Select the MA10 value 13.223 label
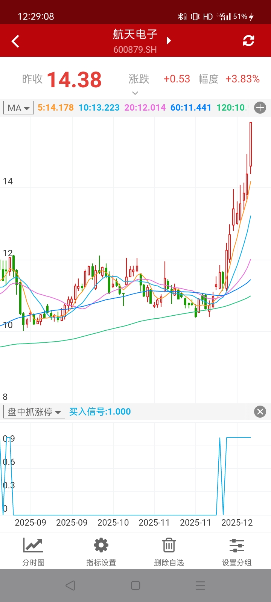271x602 pixels. pyautogui.click(x=99, y=108)
